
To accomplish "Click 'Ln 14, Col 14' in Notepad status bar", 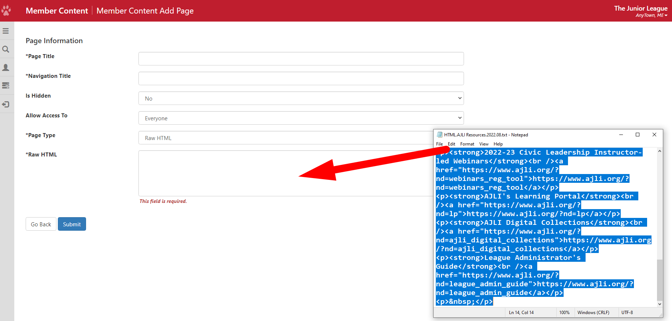I will [x=521, y=313].
